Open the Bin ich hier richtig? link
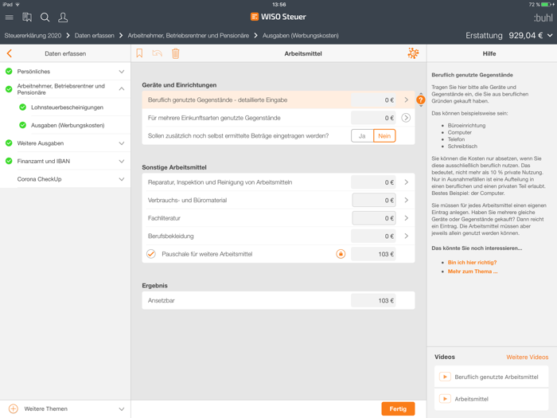Viewport: 557px width, 418px height. pos(472,262)
